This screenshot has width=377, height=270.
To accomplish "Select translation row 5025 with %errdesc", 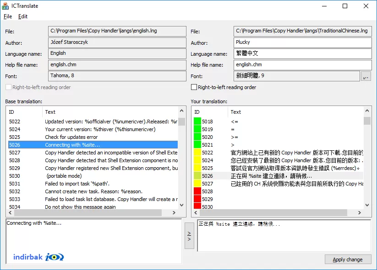I will pos(279,168).
